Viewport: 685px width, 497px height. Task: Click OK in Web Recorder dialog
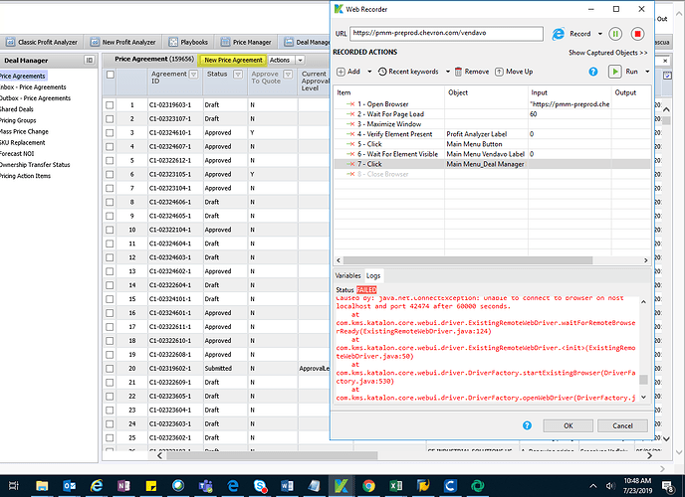coord(568,425)
